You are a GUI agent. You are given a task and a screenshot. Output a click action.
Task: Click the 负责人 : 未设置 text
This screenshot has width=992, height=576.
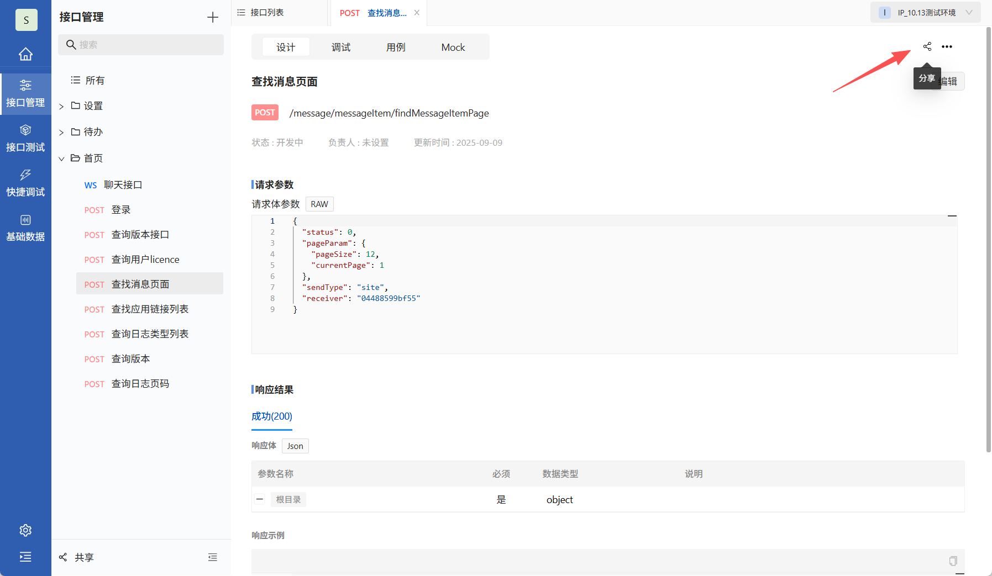click(x=359, y=142)
